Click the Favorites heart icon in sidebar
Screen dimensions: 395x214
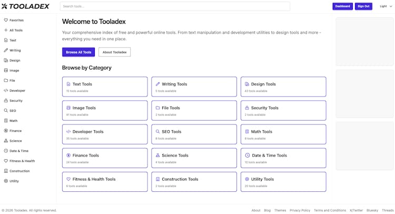pyautogui.click(x=6, y=20)
